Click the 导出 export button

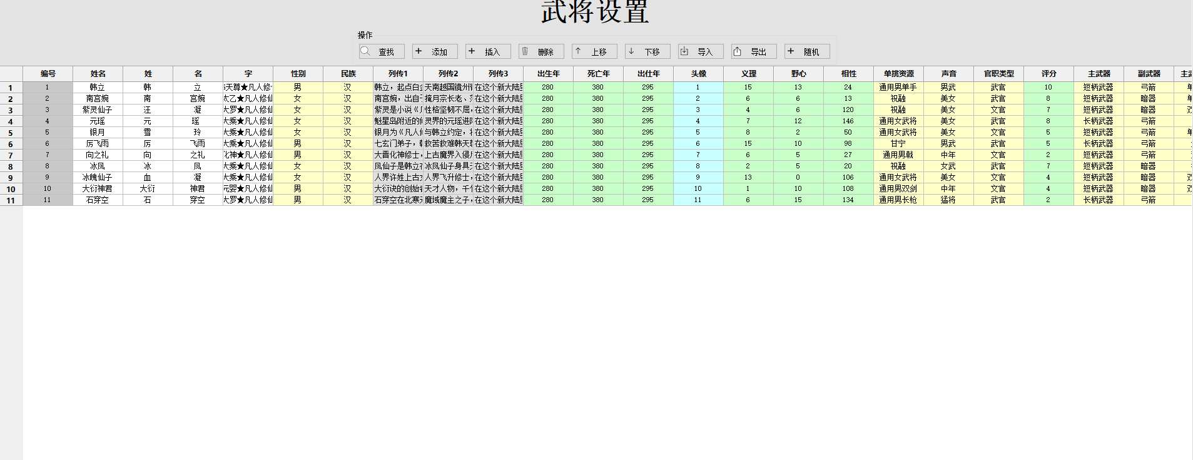tap(754, 51)
